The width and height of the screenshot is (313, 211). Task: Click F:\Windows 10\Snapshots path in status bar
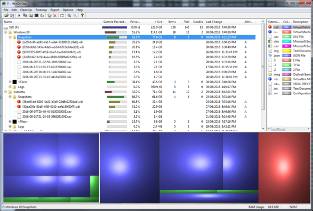tap(20, 207)
